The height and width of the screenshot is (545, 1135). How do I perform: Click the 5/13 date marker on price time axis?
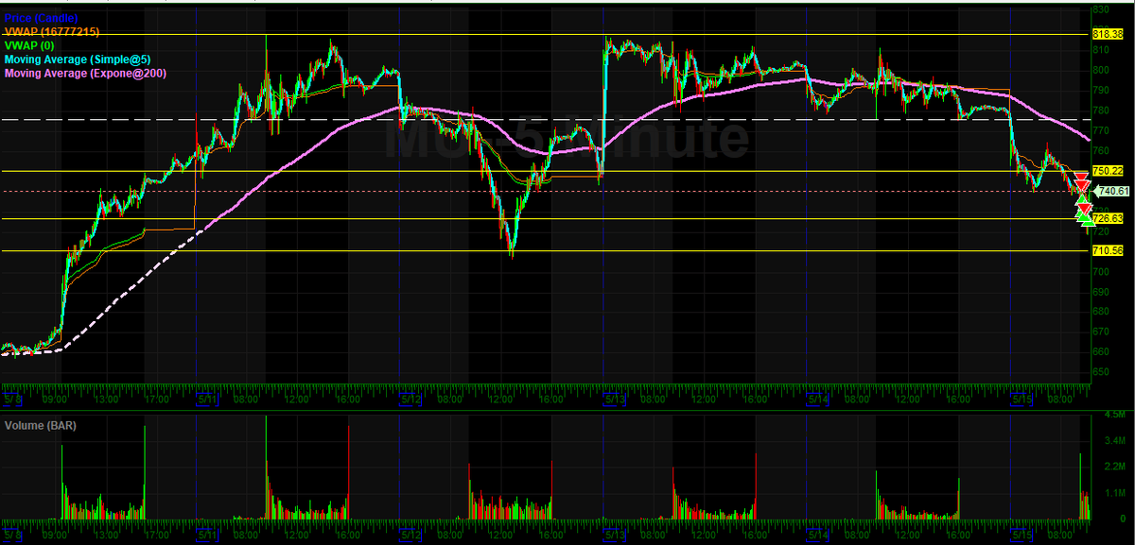point(615,400)
